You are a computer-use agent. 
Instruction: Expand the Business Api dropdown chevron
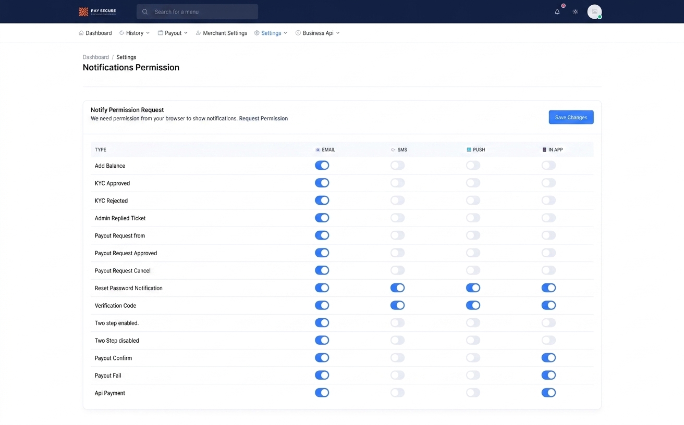(338, 33)
